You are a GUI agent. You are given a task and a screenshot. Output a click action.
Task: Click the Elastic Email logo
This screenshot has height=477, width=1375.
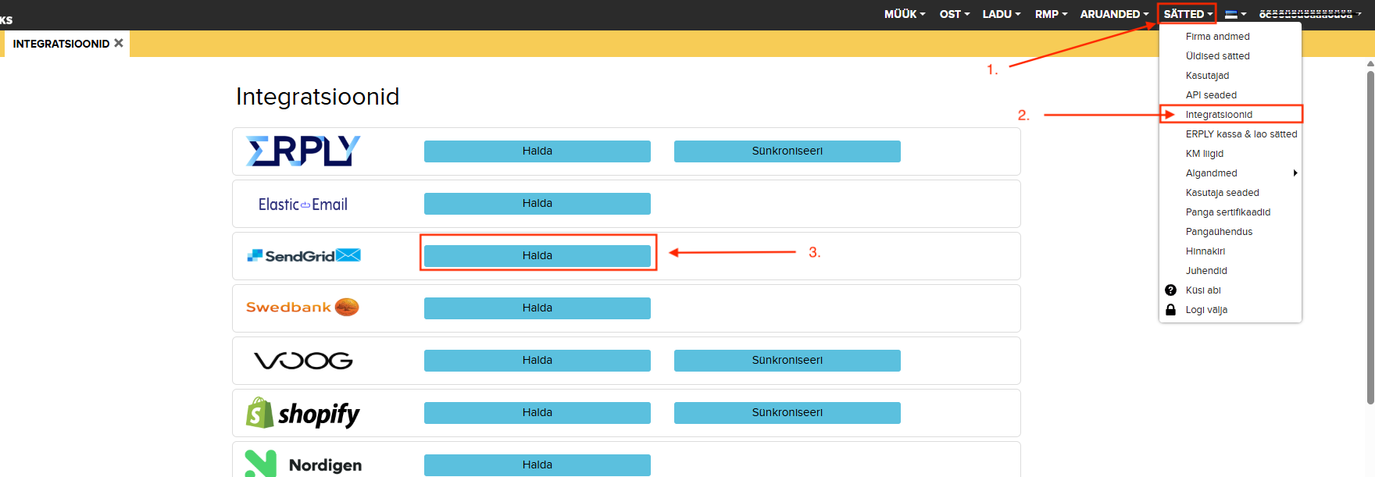click(303, 205)
